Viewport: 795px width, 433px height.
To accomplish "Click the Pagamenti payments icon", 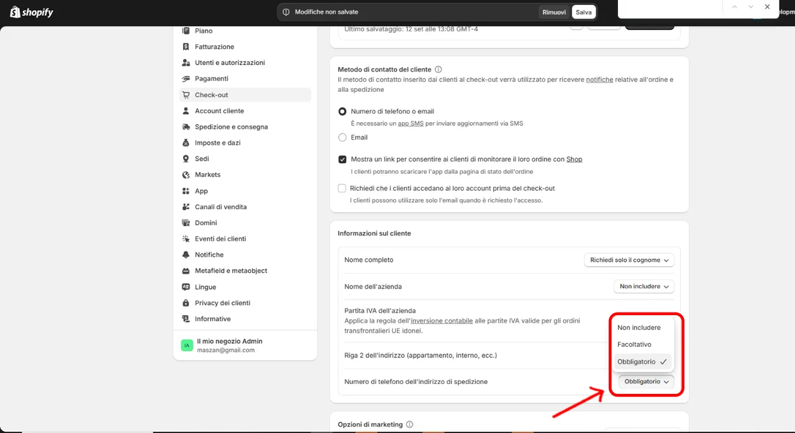I will click(x=186, y=79).
